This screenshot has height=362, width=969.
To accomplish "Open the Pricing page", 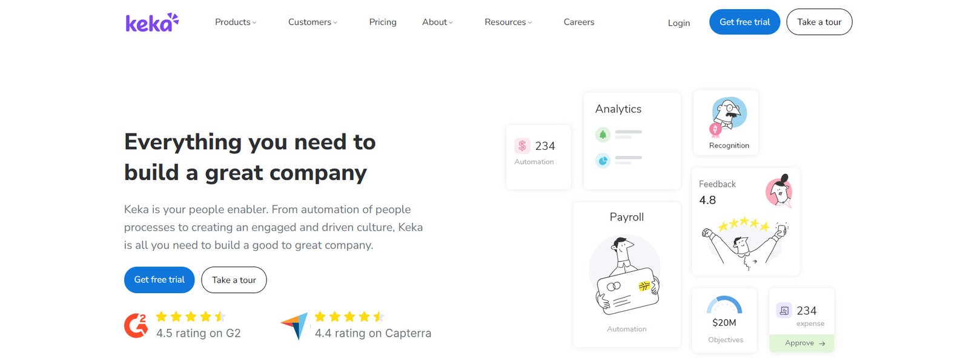I will [x=383, y=22].
